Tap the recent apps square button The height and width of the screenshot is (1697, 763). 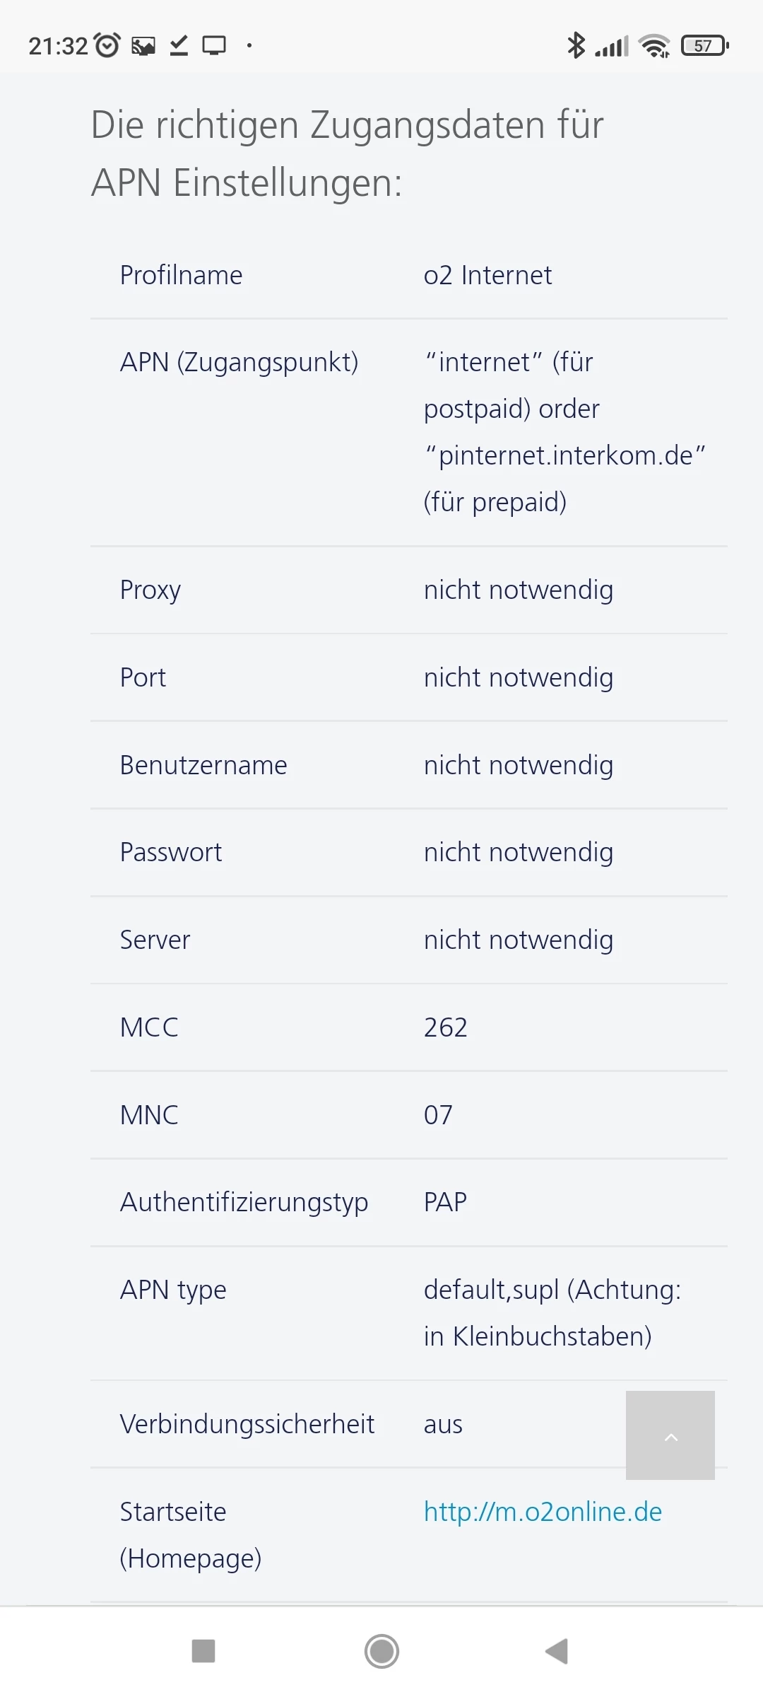(x=203, y=1652)
